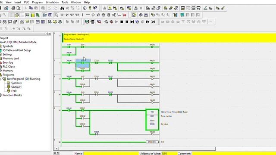Click the Print toolbar icon

click(13, 8)
